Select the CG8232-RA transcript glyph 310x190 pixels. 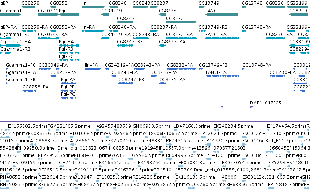[x=181, y=38]
